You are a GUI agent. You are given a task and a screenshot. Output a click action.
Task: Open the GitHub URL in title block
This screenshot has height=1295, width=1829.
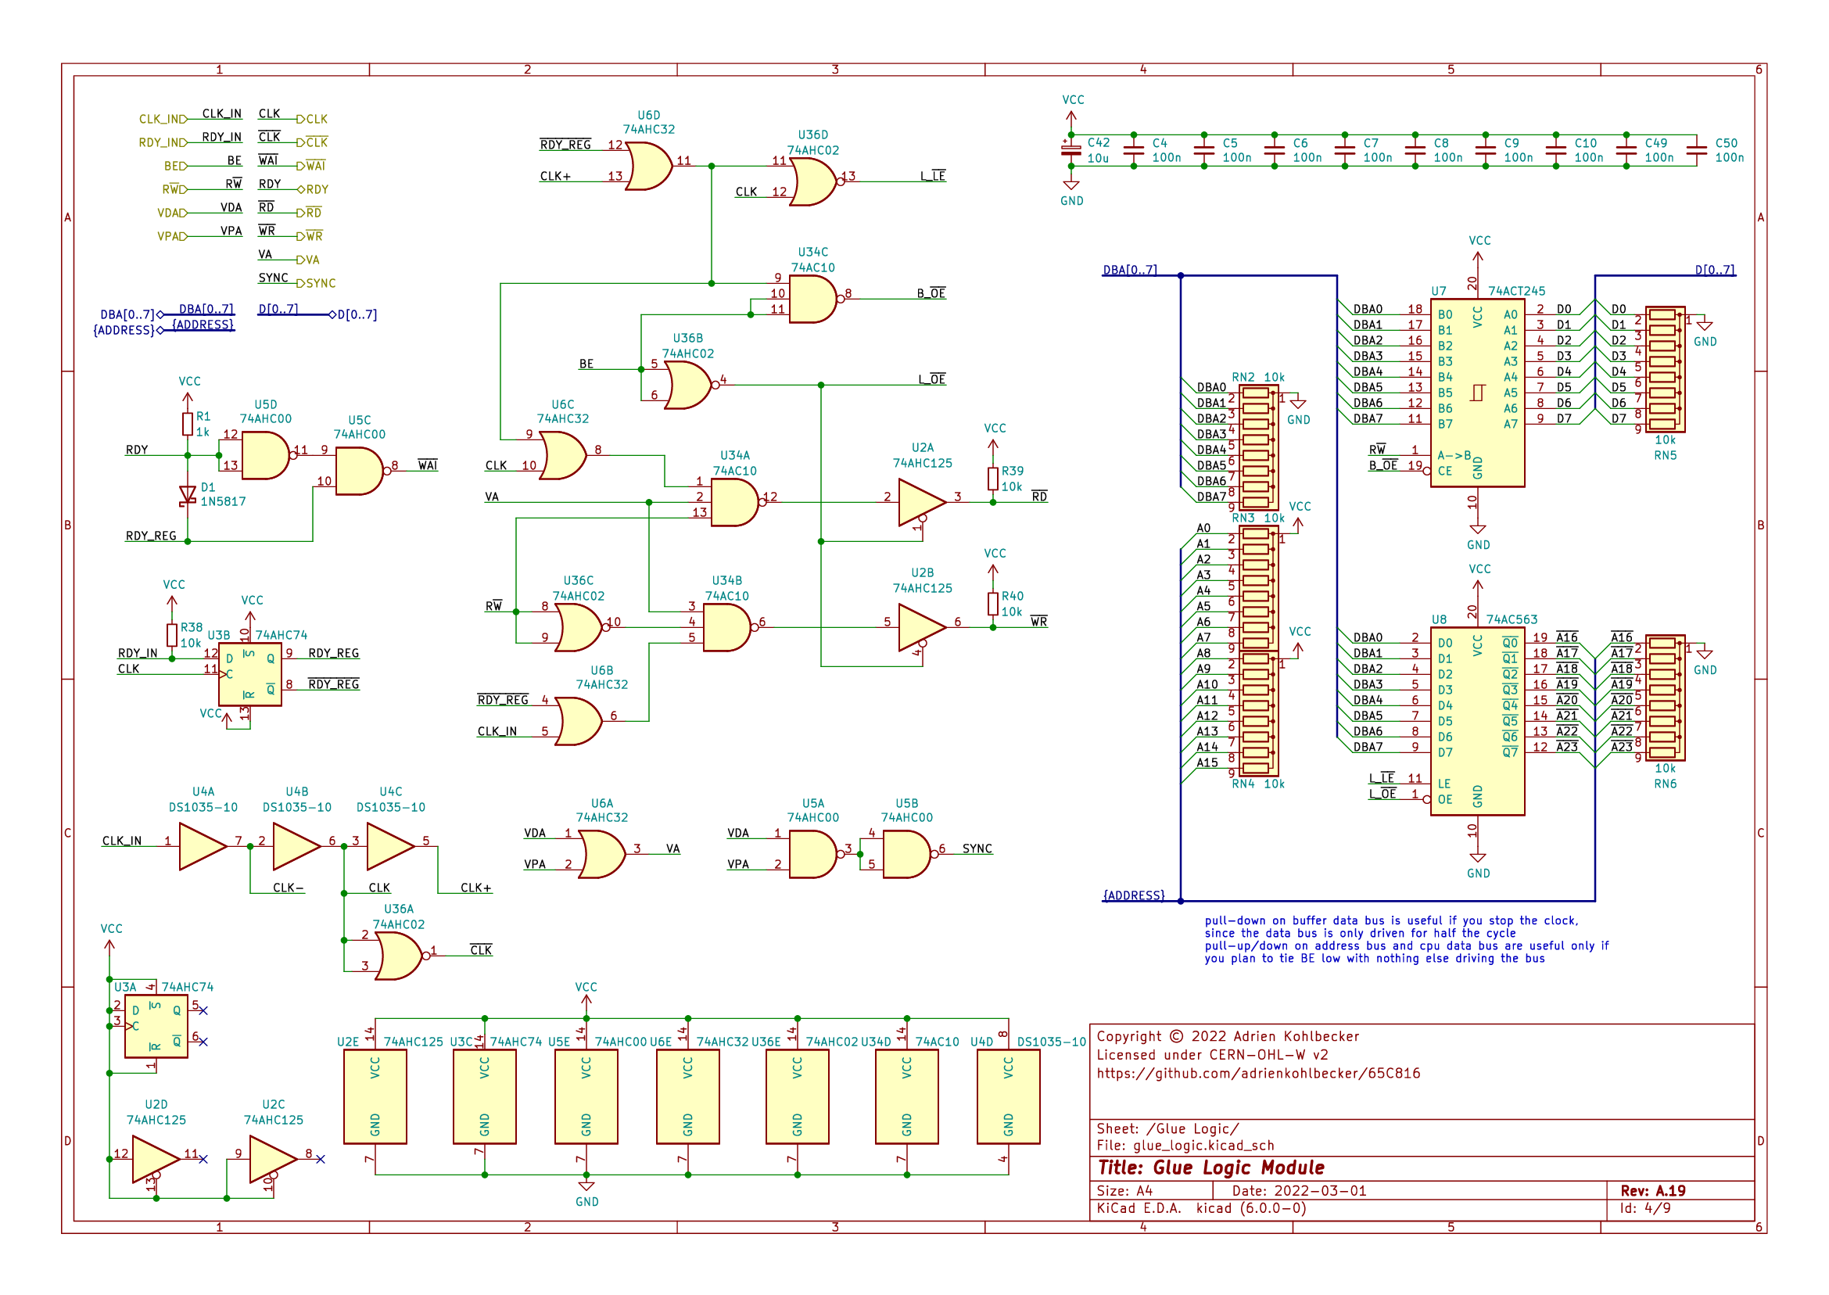1258,1074
